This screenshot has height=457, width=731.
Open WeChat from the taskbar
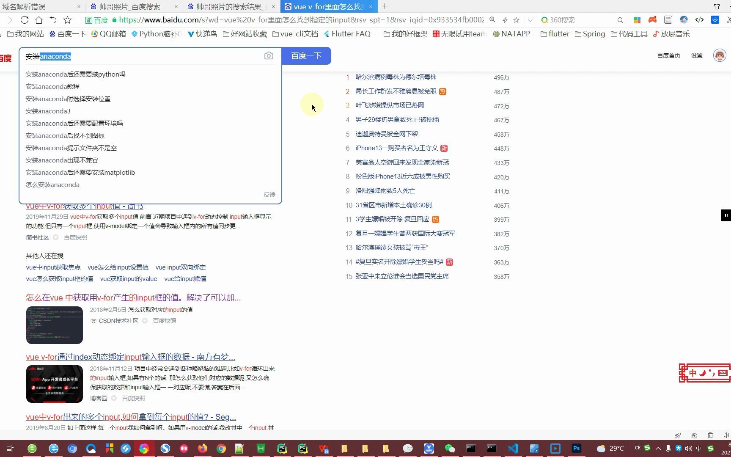450,449
